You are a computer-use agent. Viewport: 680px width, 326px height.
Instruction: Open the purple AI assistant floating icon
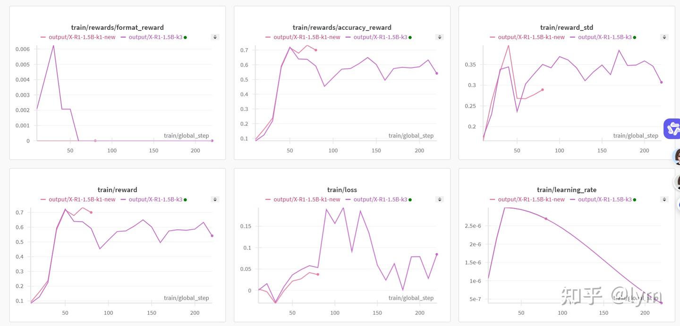pos(672,128)
